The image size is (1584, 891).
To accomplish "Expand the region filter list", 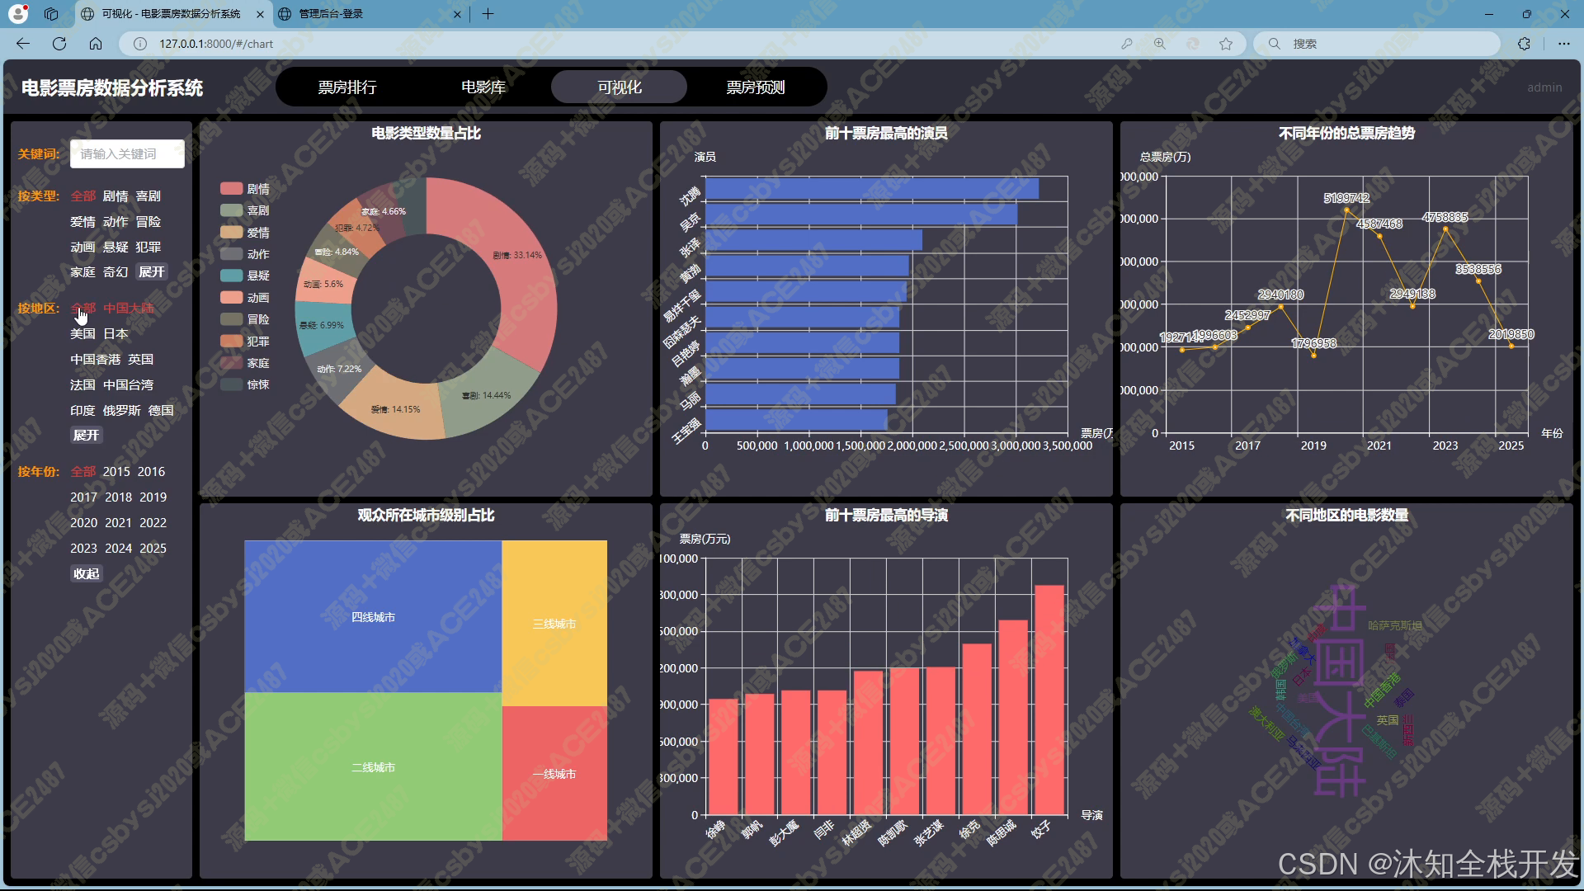I will (86, 436).
